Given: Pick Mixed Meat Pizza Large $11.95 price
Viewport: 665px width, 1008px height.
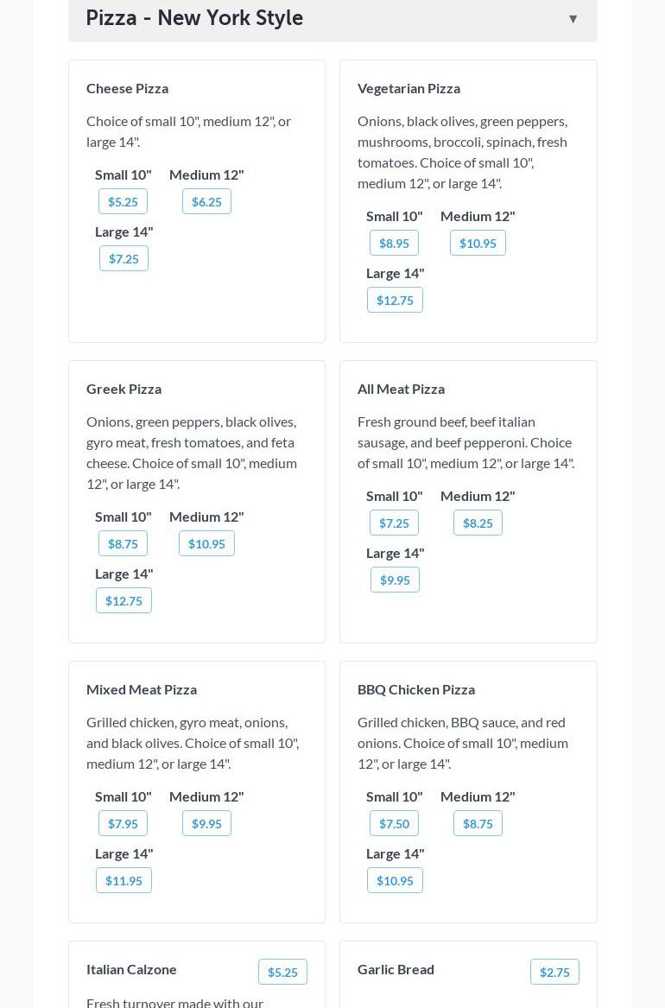Looking at the screenshot, I should 123,880.
